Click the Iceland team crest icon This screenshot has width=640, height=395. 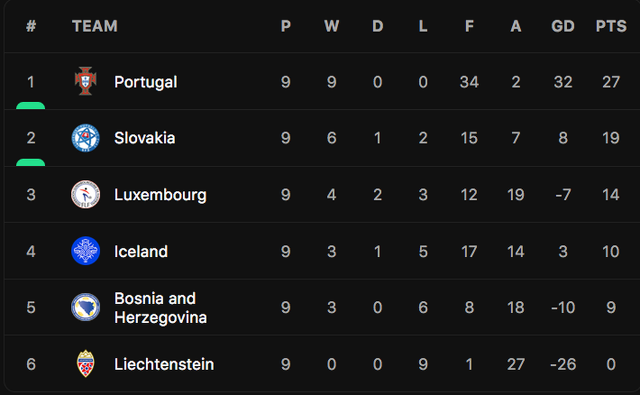point(86,251)
